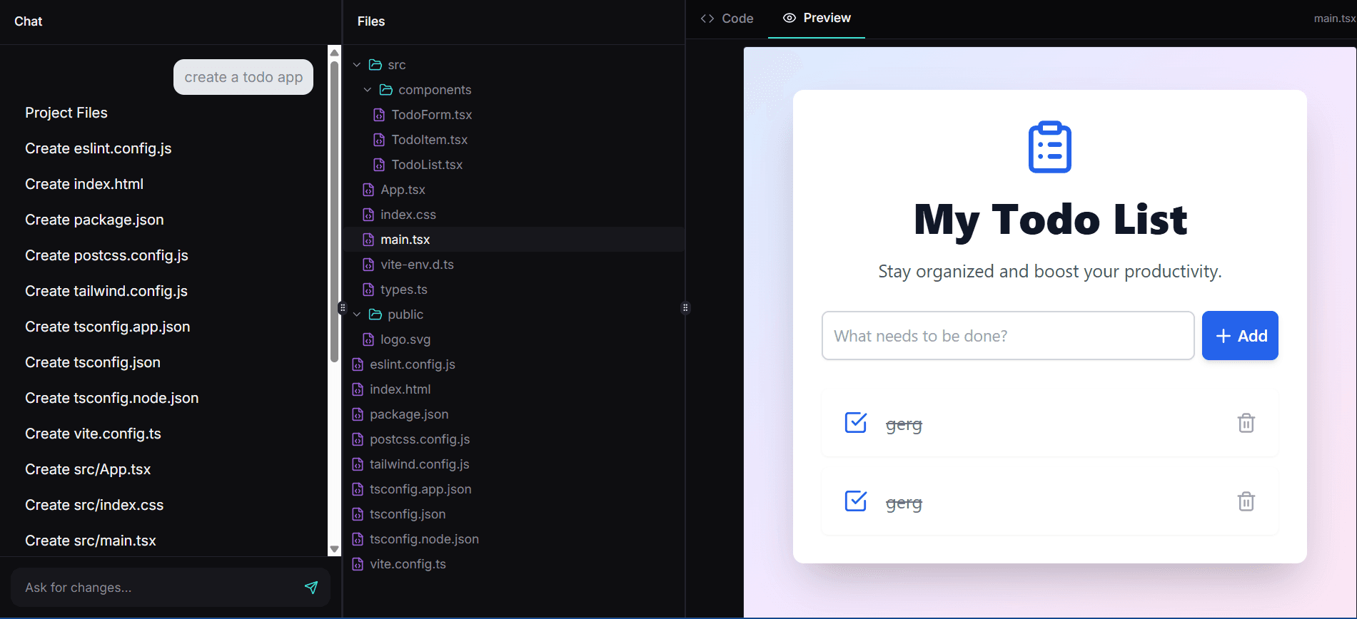Viewport: 1357px width, 619px height.
Task: Click the components folder icon
Action: click(x=386, y=90)
